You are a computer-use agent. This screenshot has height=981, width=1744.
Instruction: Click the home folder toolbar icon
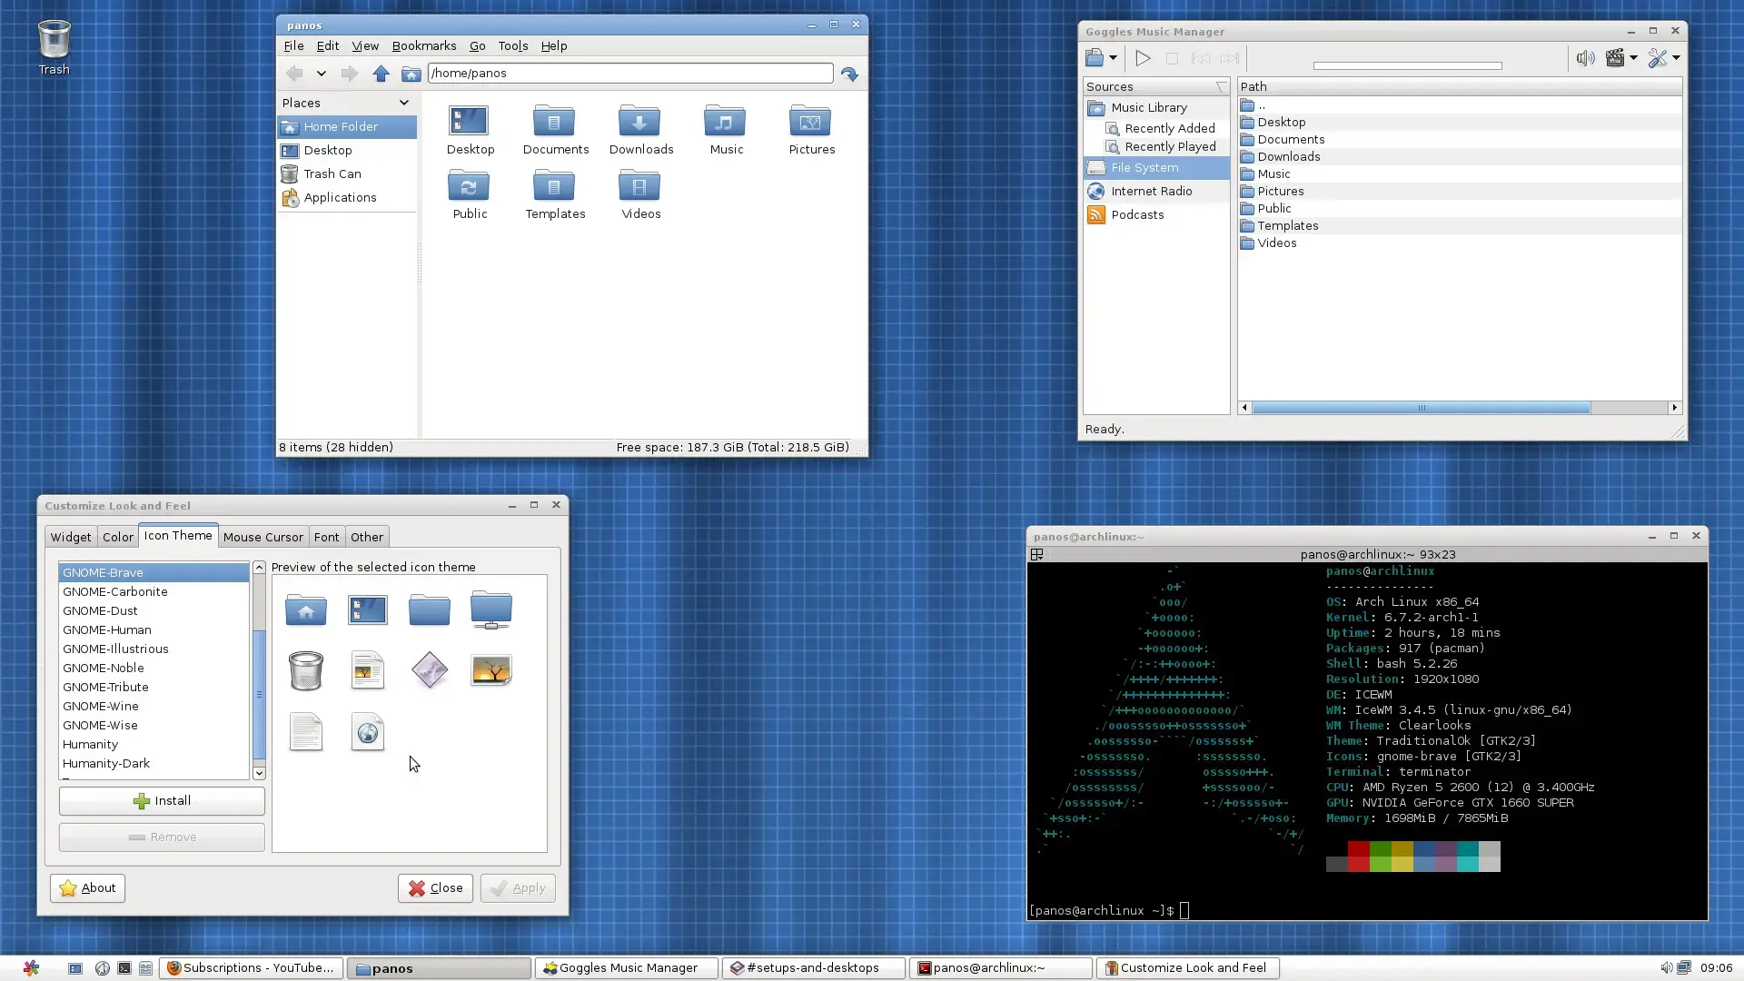pyautogui.click(x=411, y=74)
